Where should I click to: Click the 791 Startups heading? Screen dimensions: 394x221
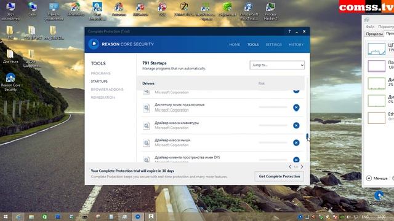155,63
